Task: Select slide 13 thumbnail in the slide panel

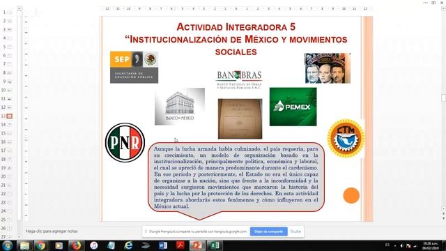Action: pyautogui.click(x=9, y=116)
